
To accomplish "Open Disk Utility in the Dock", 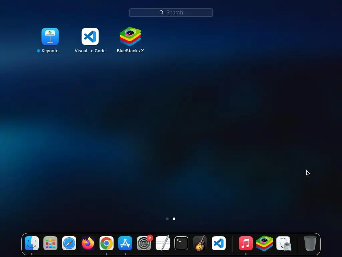I will tap(283, 243).
